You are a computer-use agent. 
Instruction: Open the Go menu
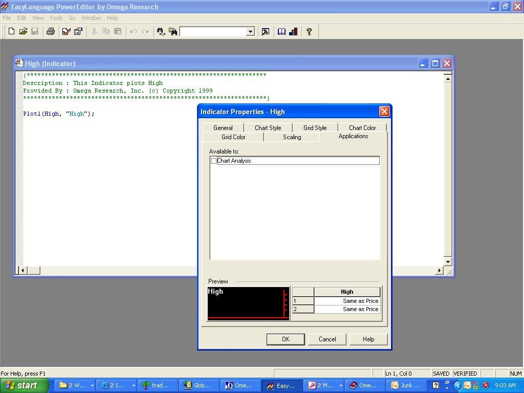coord(72,18)
